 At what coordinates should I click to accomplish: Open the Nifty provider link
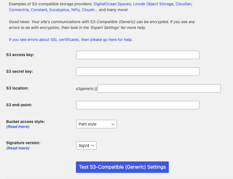[x=75, y=10]
